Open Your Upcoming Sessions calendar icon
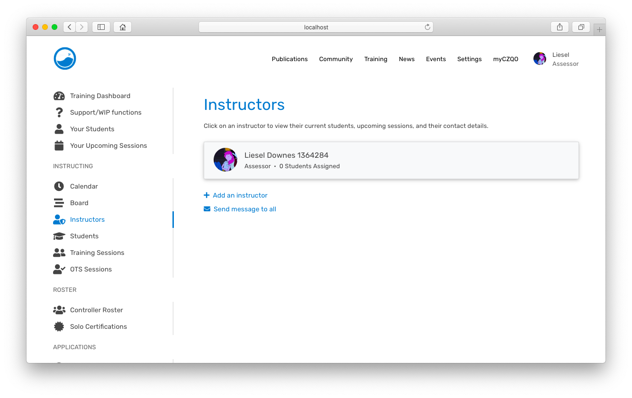The width and height of the screenshot is (632, 398). click(59, 145)
